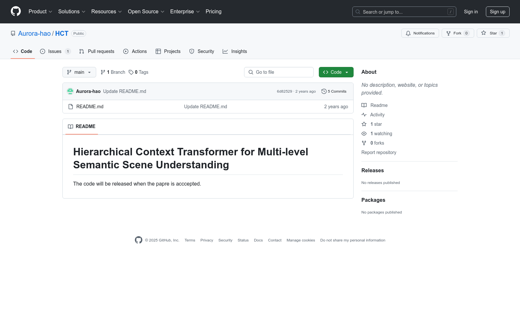This screenshot has width=520, height=325.
Task: Click the 1 Branch link
Action: pyautogui.click(x=113, y=72)
